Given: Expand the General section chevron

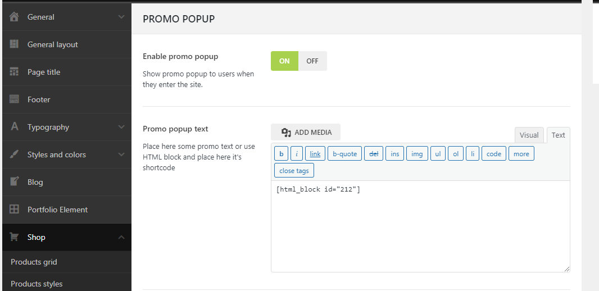Looking at the screenshot, I should [121, 17].
